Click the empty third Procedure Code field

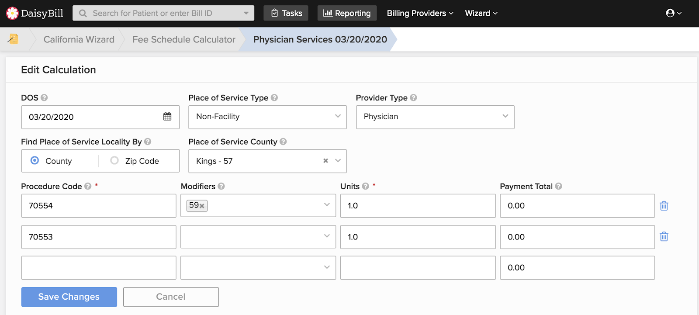coord(99,268)
